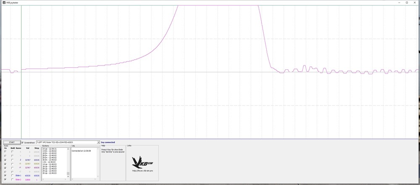Click 'Connected at 12:36:08' log entry

click(81, 151)
